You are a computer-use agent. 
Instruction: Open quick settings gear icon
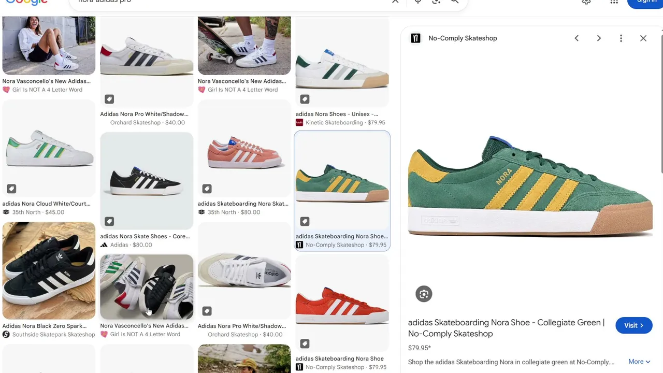(586, 2)
